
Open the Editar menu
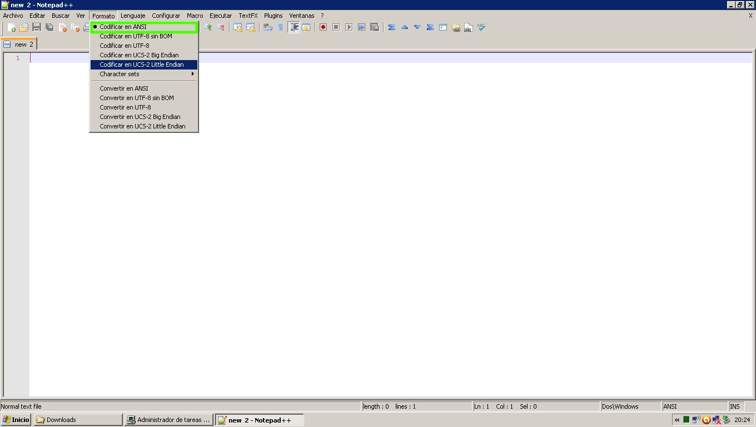click(37, 16)
